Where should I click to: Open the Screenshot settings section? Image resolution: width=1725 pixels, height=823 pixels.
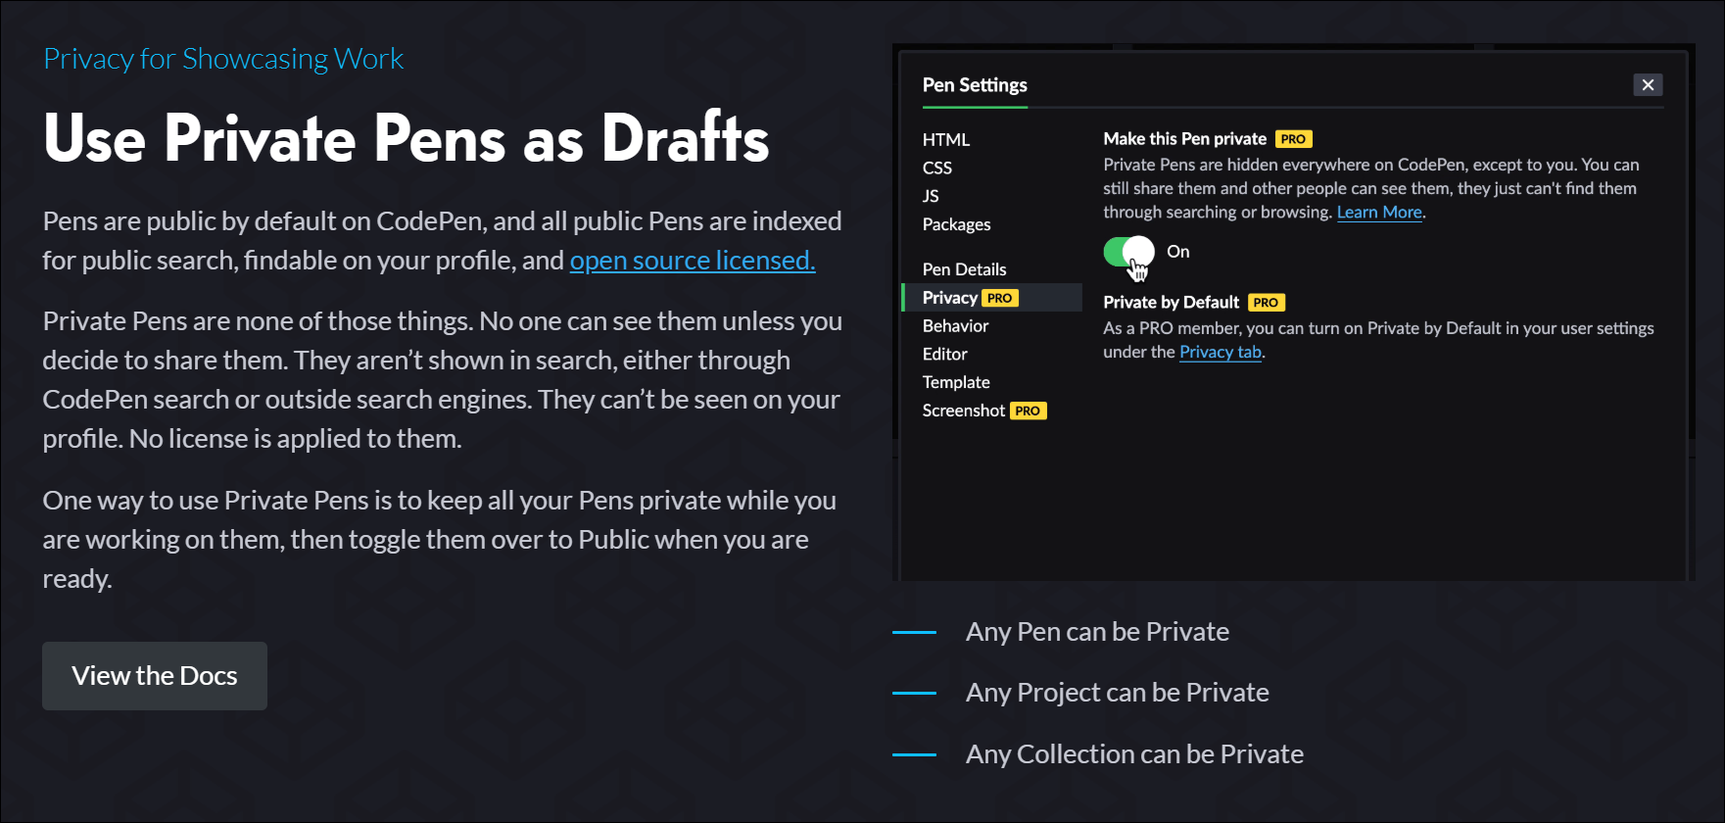tap(964, 411)
